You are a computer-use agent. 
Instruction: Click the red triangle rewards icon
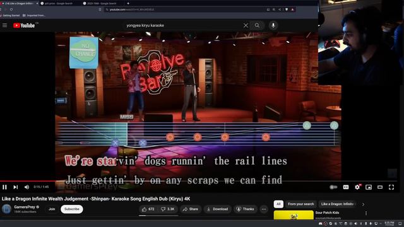click(x=292, y=9)
